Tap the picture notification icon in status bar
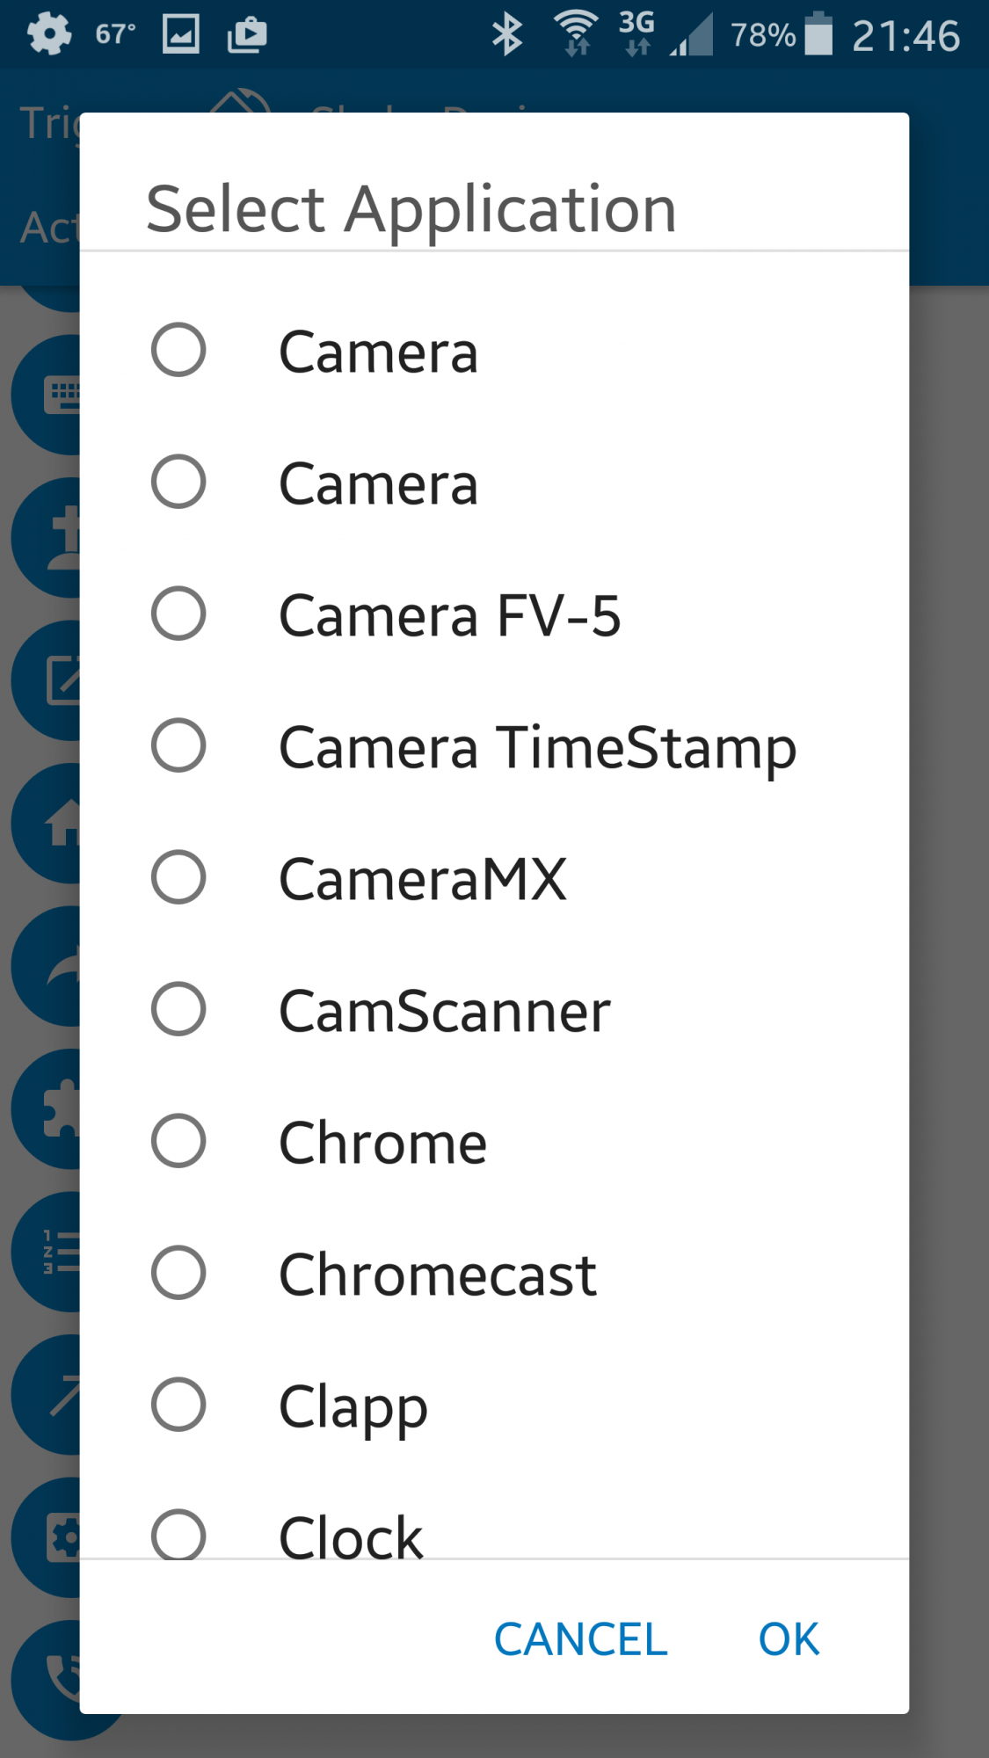 tap(181, 35)
